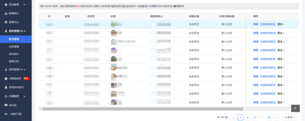Screen dimensions: 305x121
Task: Click the back-to-top arrow button
Action: click(295, 108)
